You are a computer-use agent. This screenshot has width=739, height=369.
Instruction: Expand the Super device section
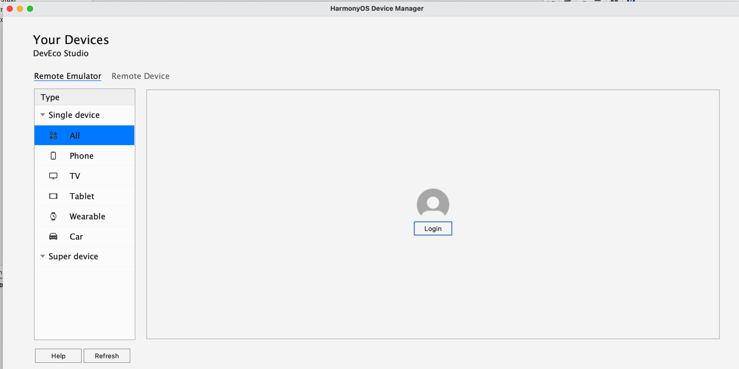point(43,256)
